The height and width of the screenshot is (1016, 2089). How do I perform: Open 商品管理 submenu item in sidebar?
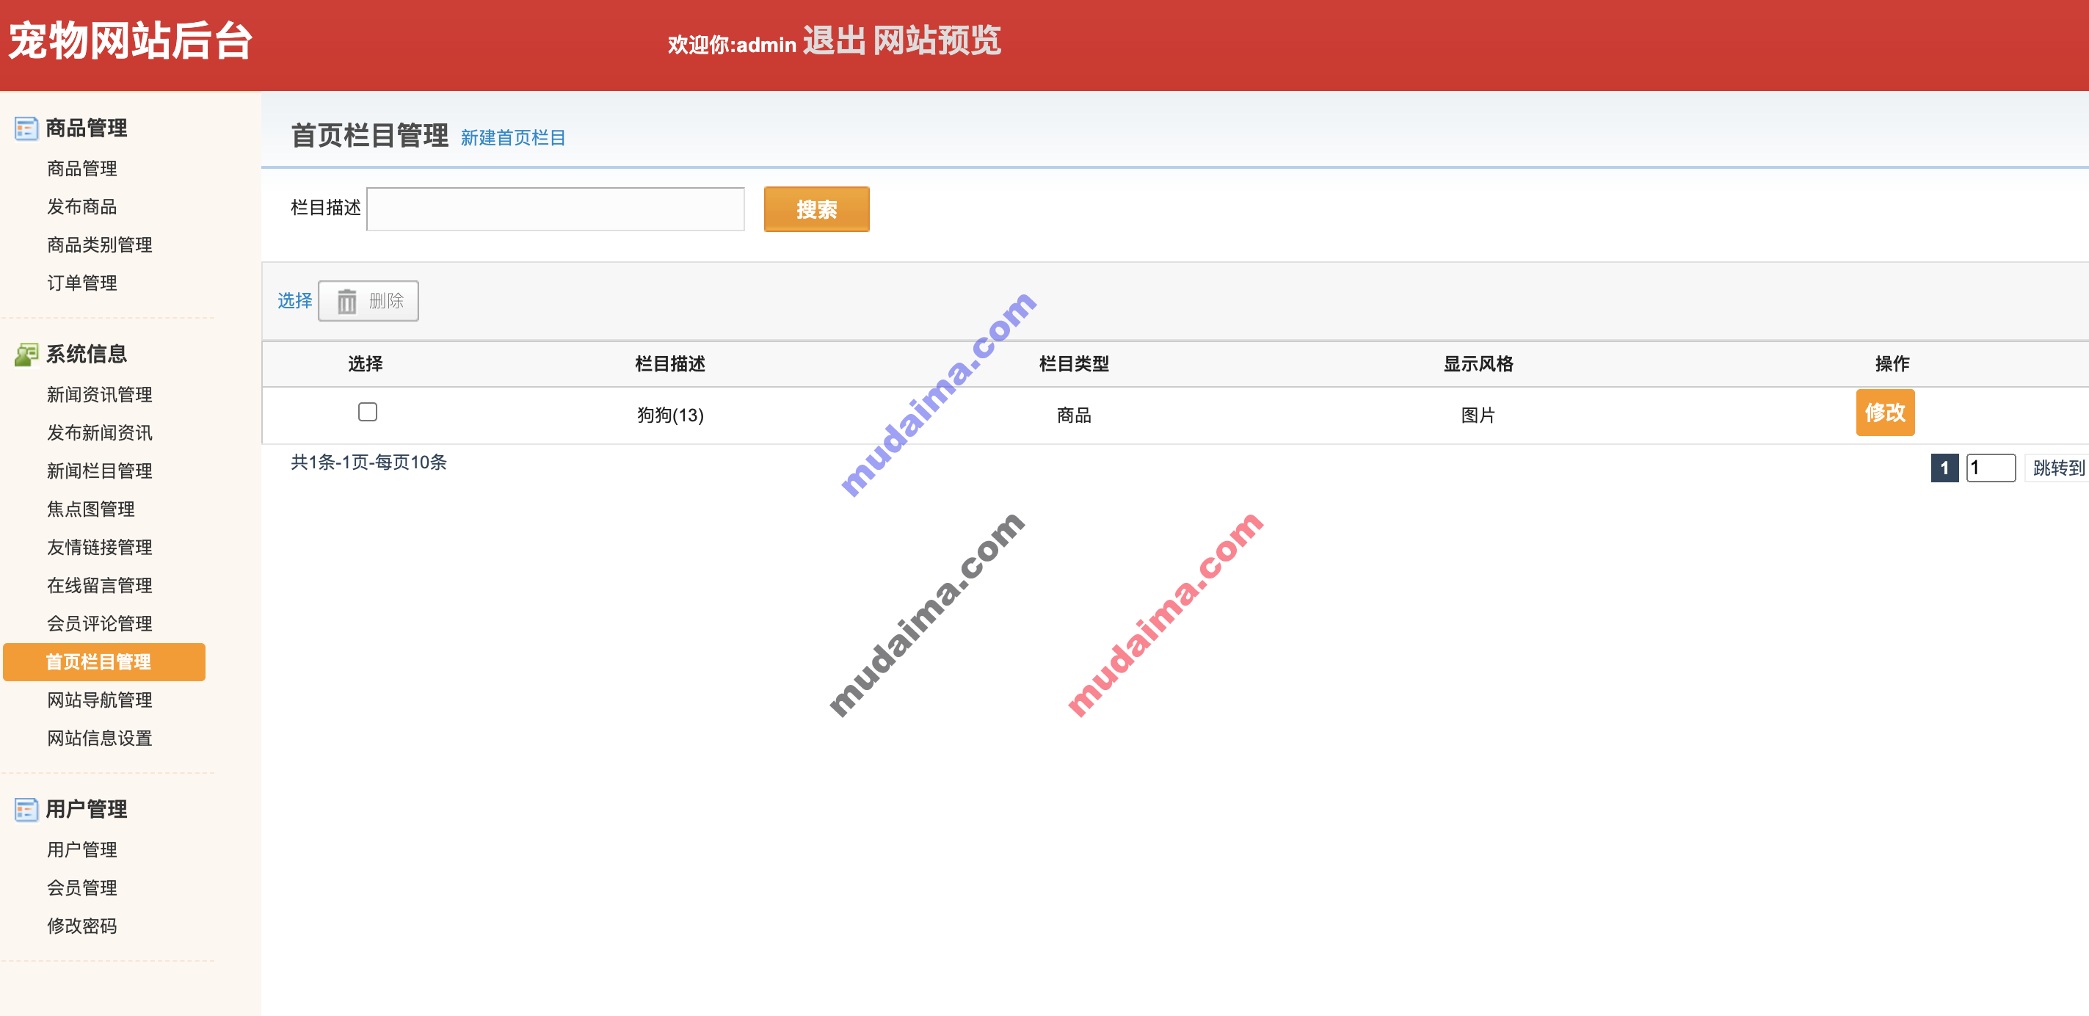[x=82, y=169]
